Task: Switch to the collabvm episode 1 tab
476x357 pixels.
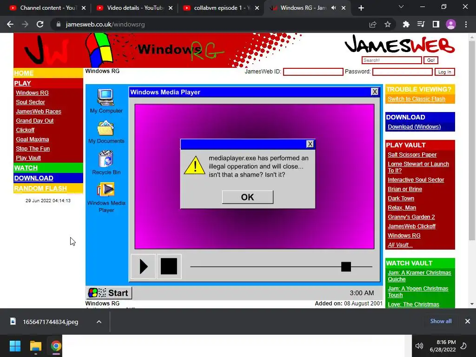Action: (221, 8)
